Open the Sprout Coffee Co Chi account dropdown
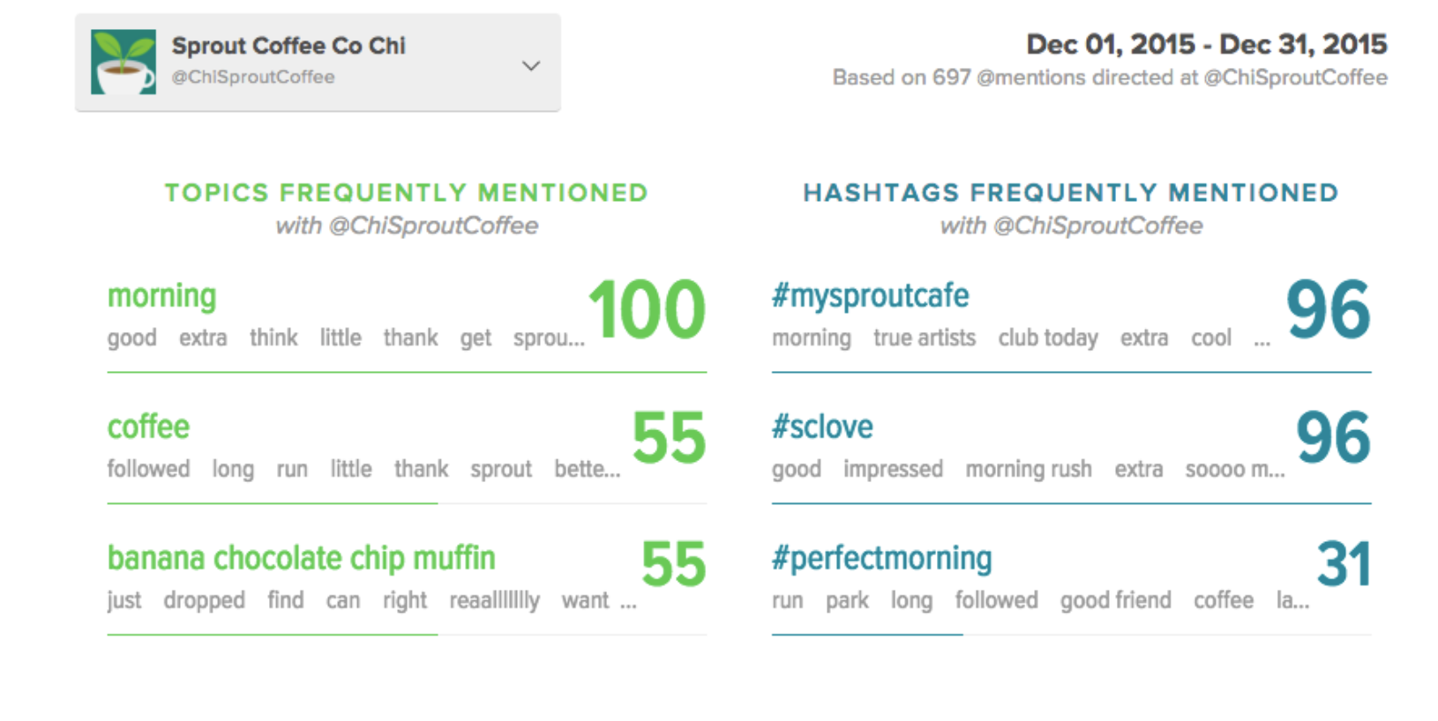This screenshot has height=721, width=1438. 318,62
